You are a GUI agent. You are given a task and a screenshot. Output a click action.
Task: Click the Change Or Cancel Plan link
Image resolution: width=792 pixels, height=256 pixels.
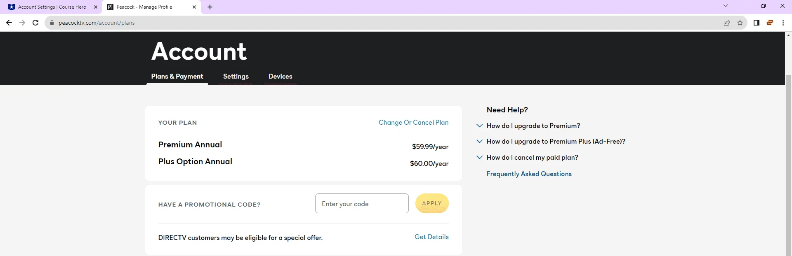[414, 123]
